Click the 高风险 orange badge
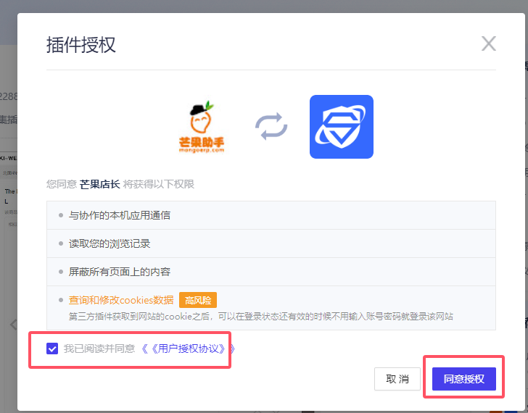Image resolution: width=528 pixels, height=413 pixels. pos(198,300)
